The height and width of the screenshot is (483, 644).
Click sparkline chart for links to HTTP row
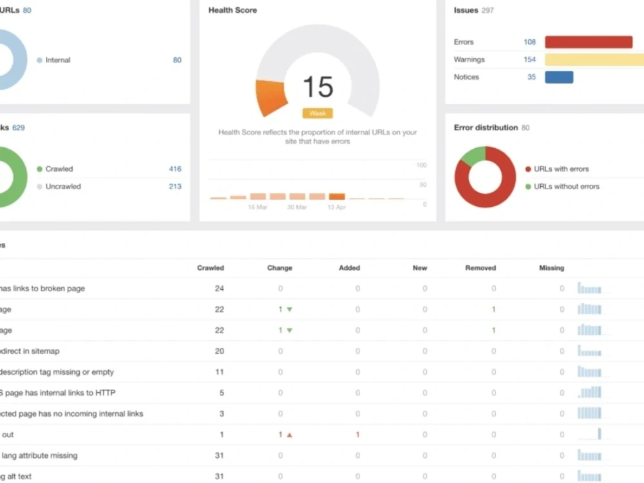589,392
